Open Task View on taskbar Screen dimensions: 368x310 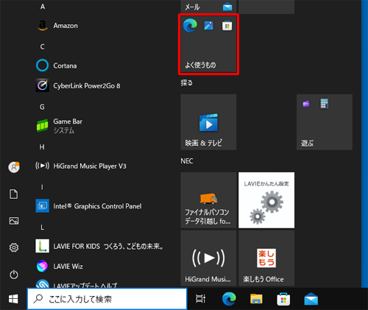(x=200, y=299)
